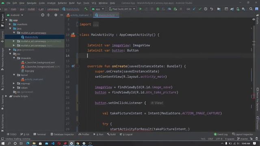This screenshot has height=146, width=260.
Task: Open the profiler gauge icon in toolbar
Action: (169, 9)
